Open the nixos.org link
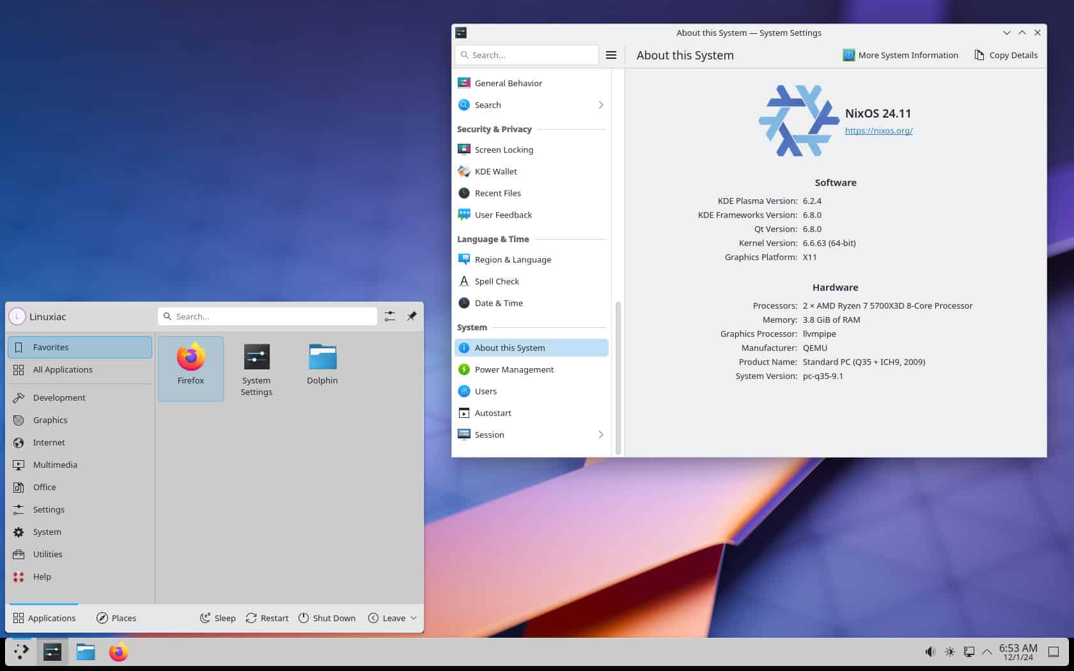 coord(879,130)
